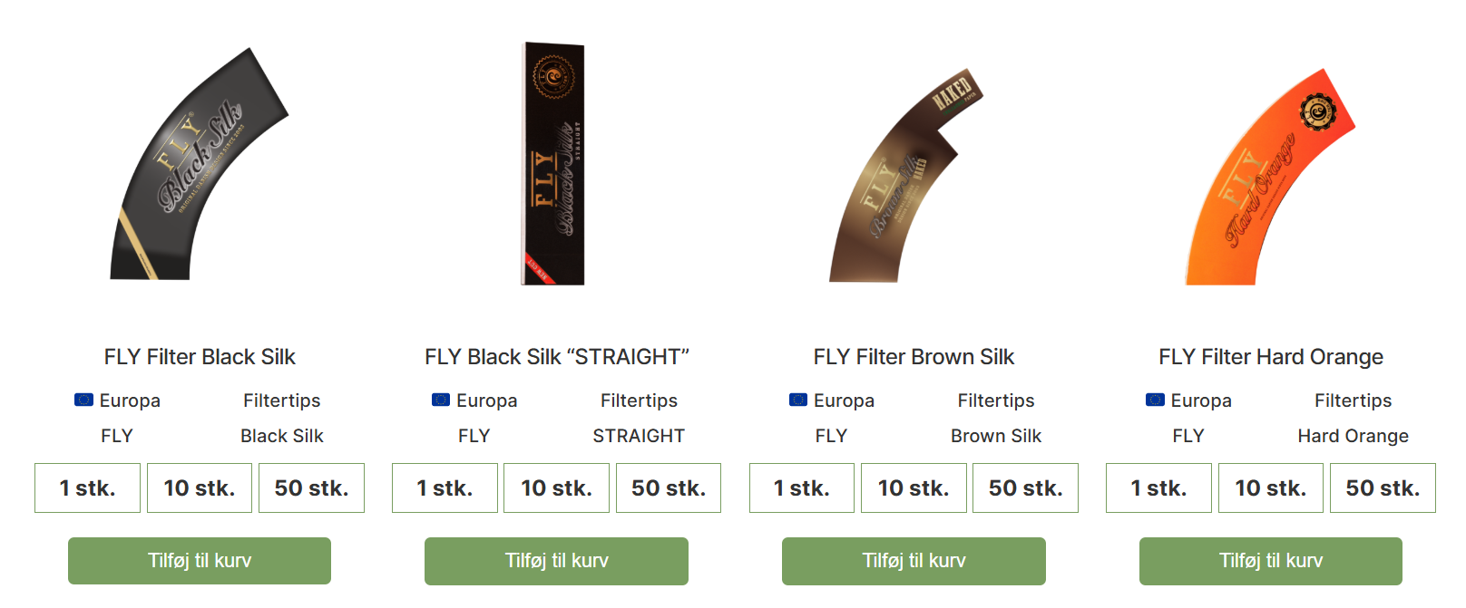The width and height of the screenshot is (1466, 608).
Task: Add FLY Filter Black Silk to cart
Action: (x=200, y=561)
